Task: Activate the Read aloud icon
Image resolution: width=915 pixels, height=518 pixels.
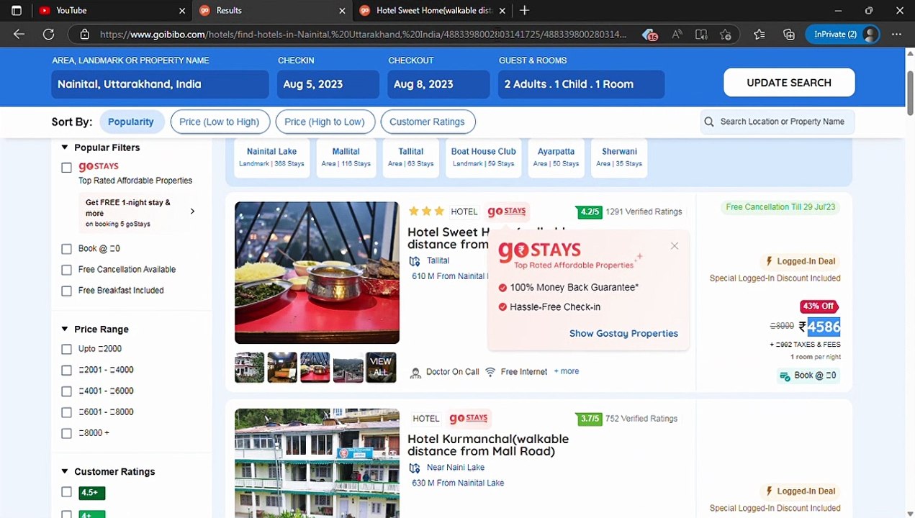Action: pos(677,34)
